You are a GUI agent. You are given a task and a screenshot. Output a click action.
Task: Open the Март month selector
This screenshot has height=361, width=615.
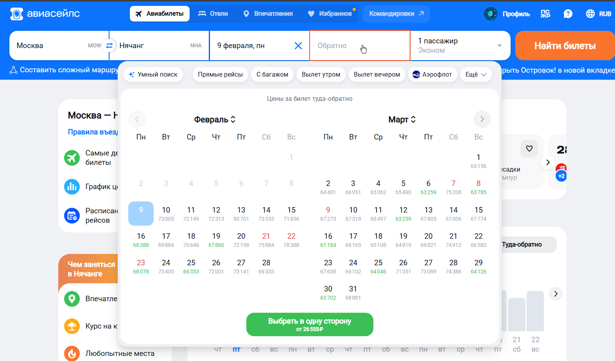402,120
